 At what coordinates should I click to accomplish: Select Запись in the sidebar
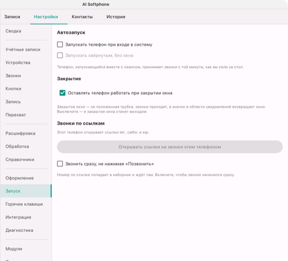[x=26, y=102]
